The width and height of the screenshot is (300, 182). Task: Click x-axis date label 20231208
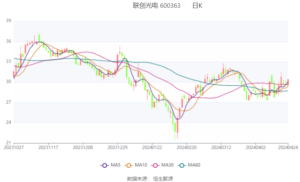click(83, 148)
